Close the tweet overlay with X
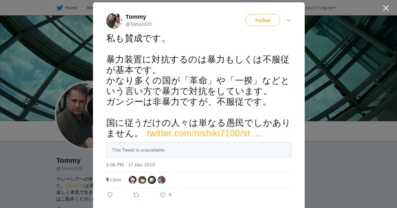 (386, 8)
